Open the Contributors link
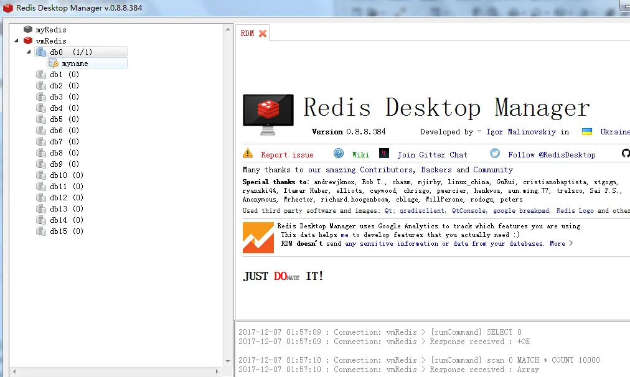The image size is (630, 377). click(386, 170)
